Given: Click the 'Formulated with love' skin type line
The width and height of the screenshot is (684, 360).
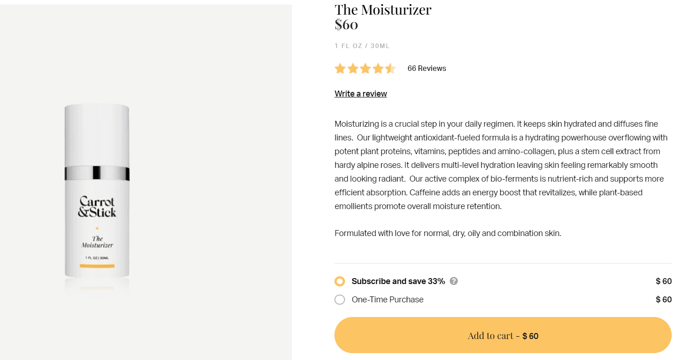Looking at the screenshot, I should click(x=447, y=233).
